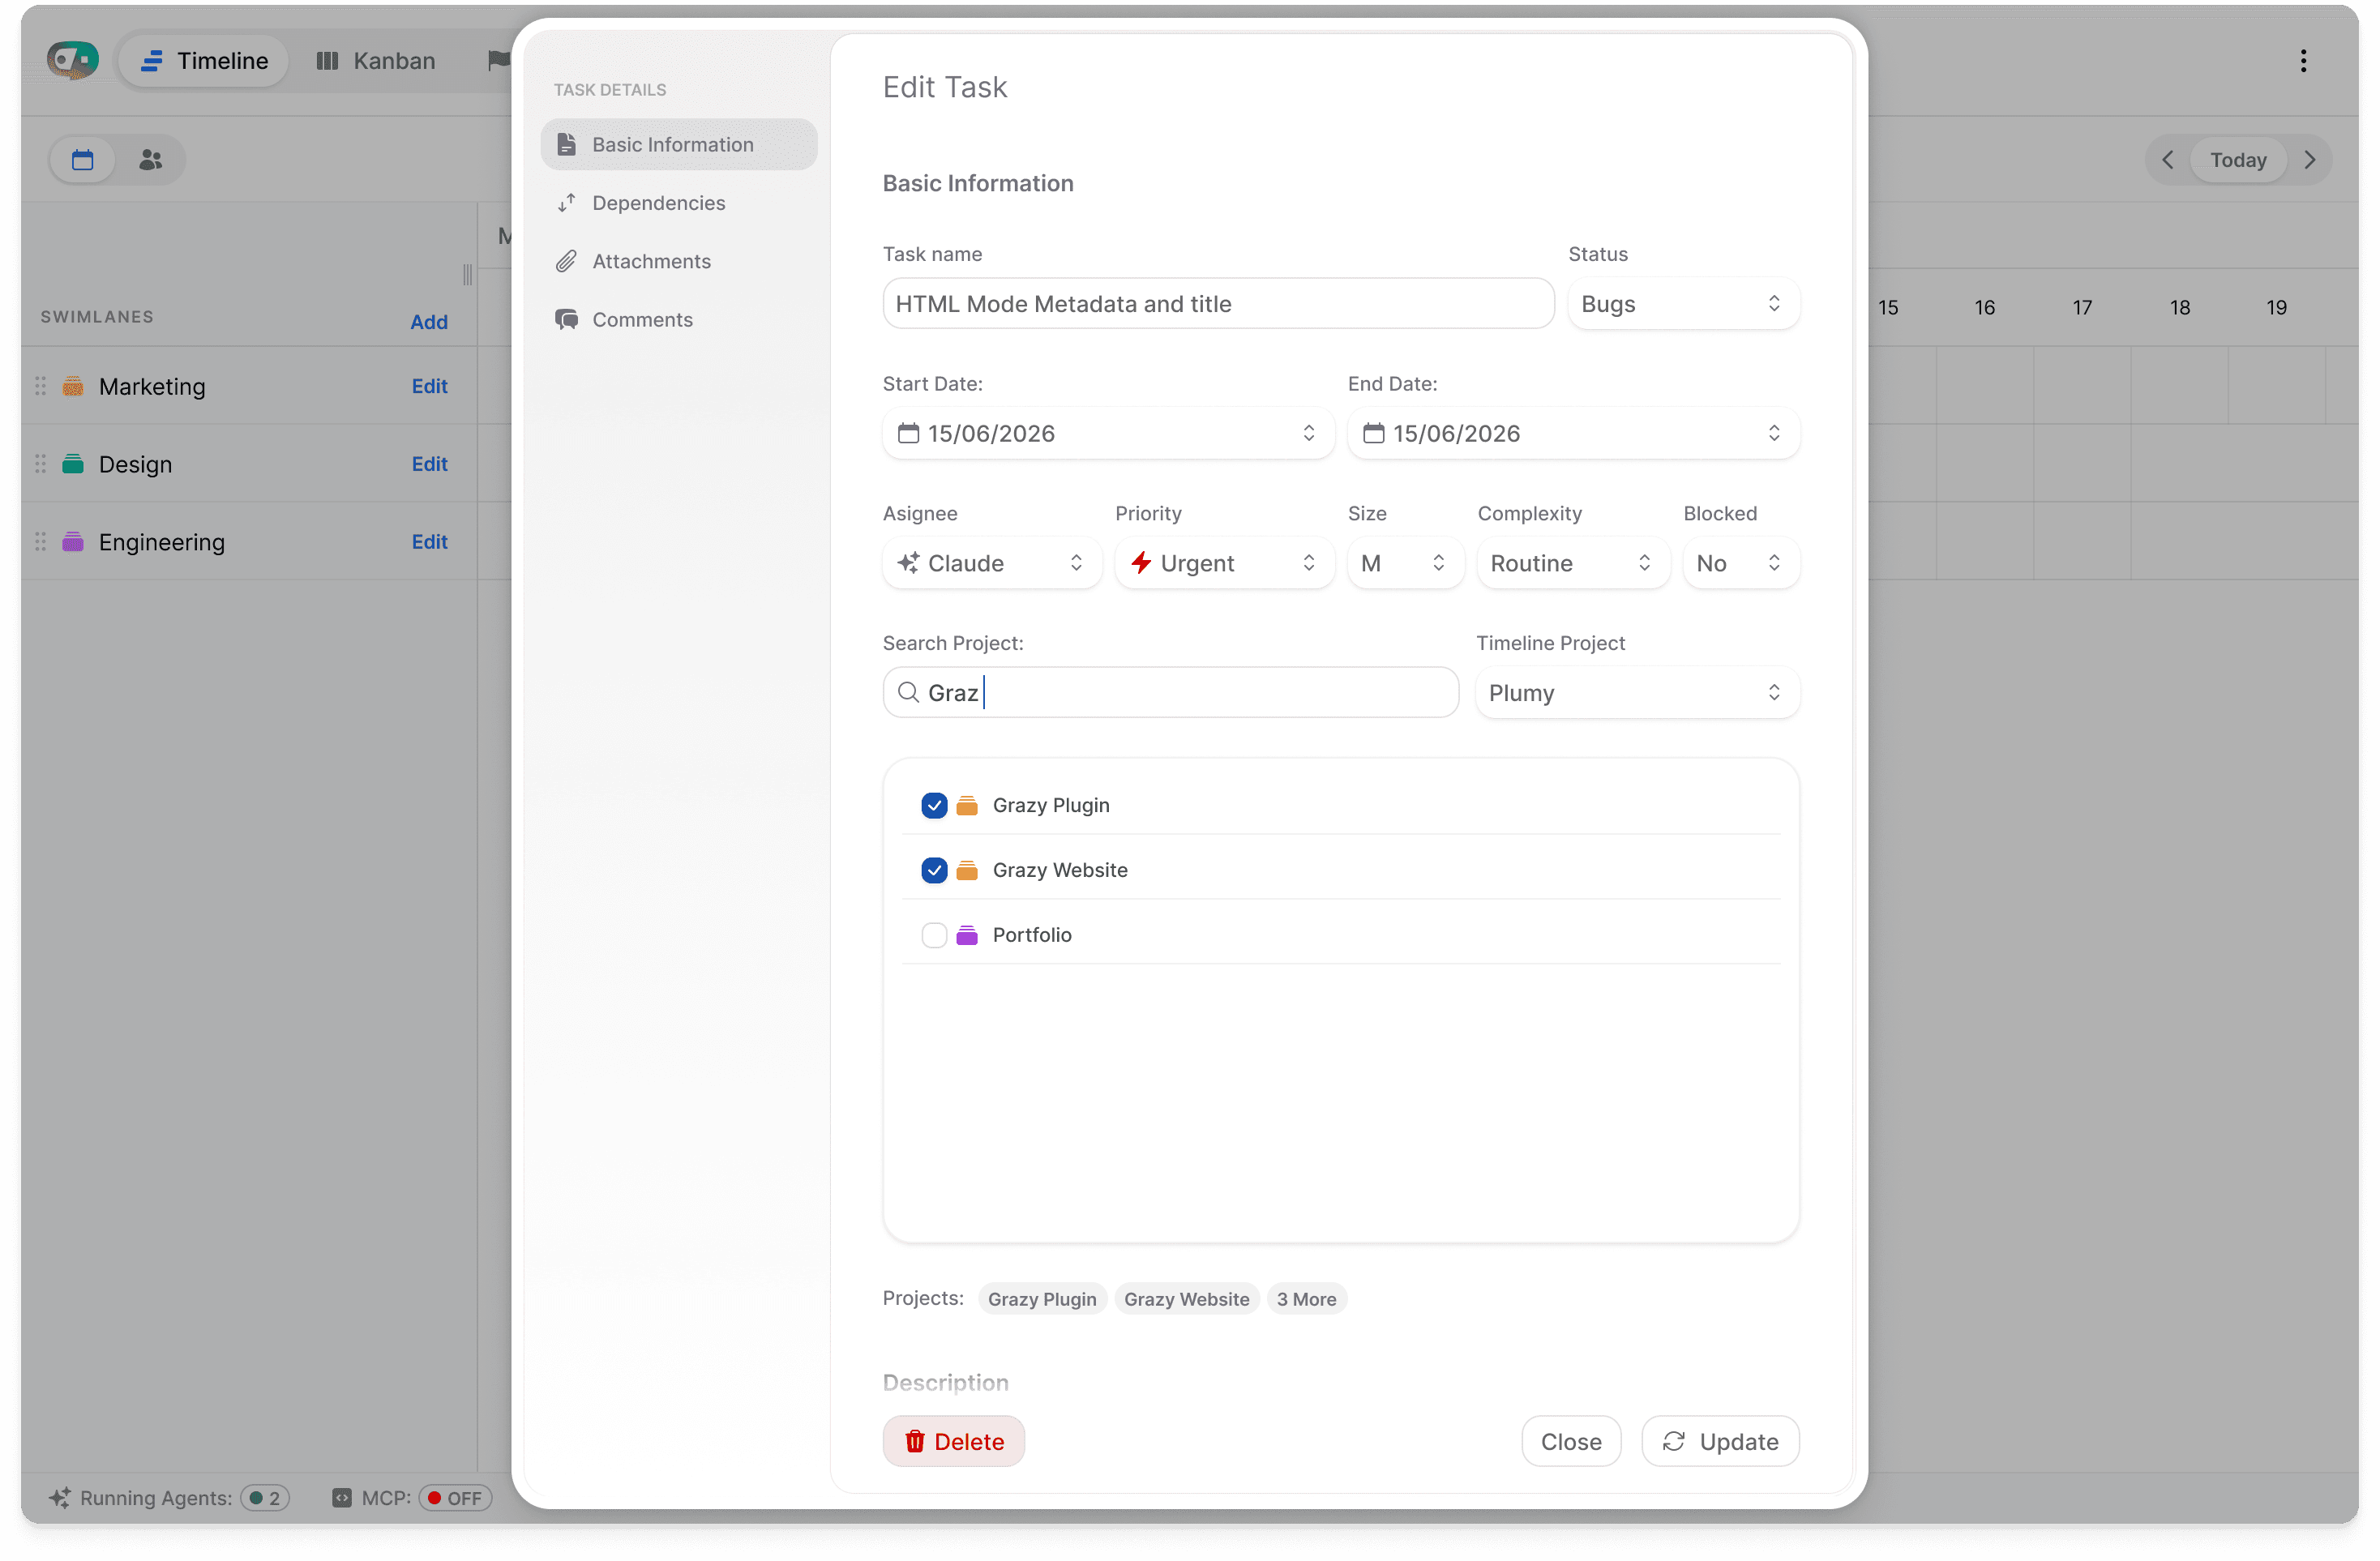Open the Size dropdown showing M
Screen dimensions: 2380x1561
click(x=1405, y=563)
